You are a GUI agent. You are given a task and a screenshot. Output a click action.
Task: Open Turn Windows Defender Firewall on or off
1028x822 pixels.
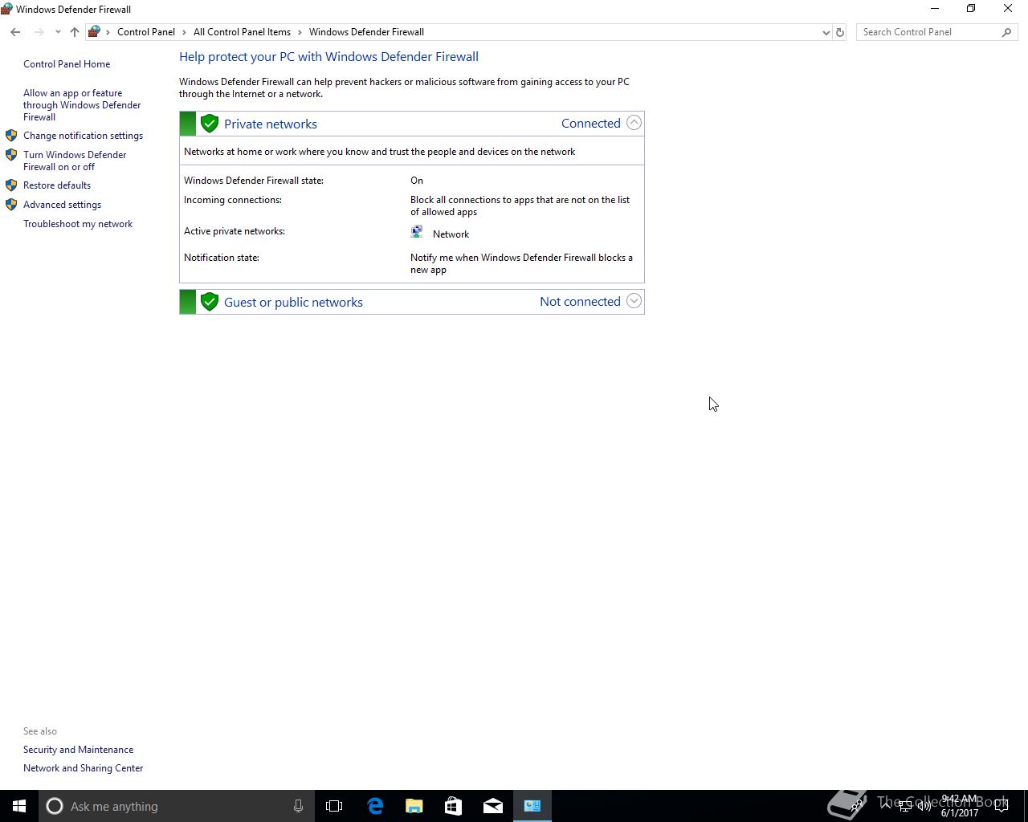[75, 161]
